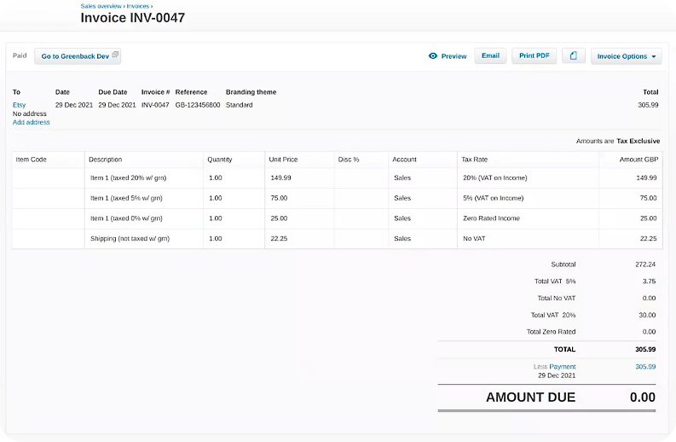Select the Item 1 taxed 20% description cell
Image resolution: width=676 pixels, height=442 pixels.
pyautogui.click(x=126, y=177)
